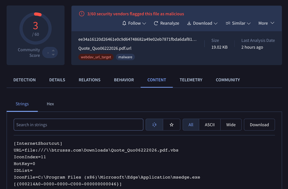
Task: Click the Download arrow icon in header
Action: (189, 23)
